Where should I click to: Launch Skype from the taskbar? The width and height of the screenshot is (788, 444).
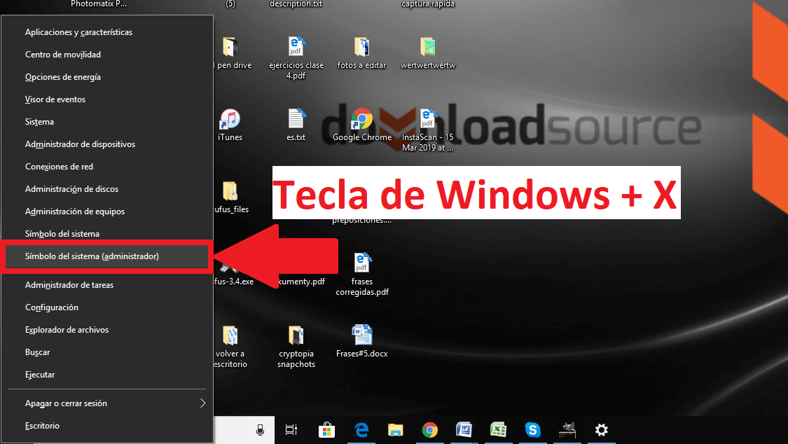click(x=533, y=430)
